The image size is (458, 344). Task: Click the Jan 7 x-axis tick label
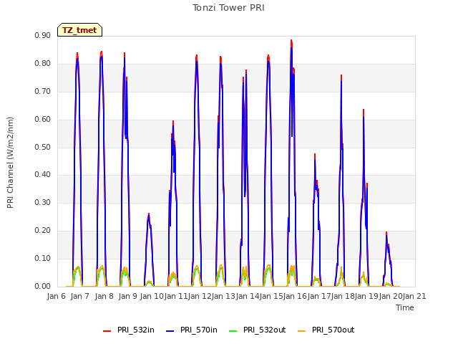tap(80, 296)
